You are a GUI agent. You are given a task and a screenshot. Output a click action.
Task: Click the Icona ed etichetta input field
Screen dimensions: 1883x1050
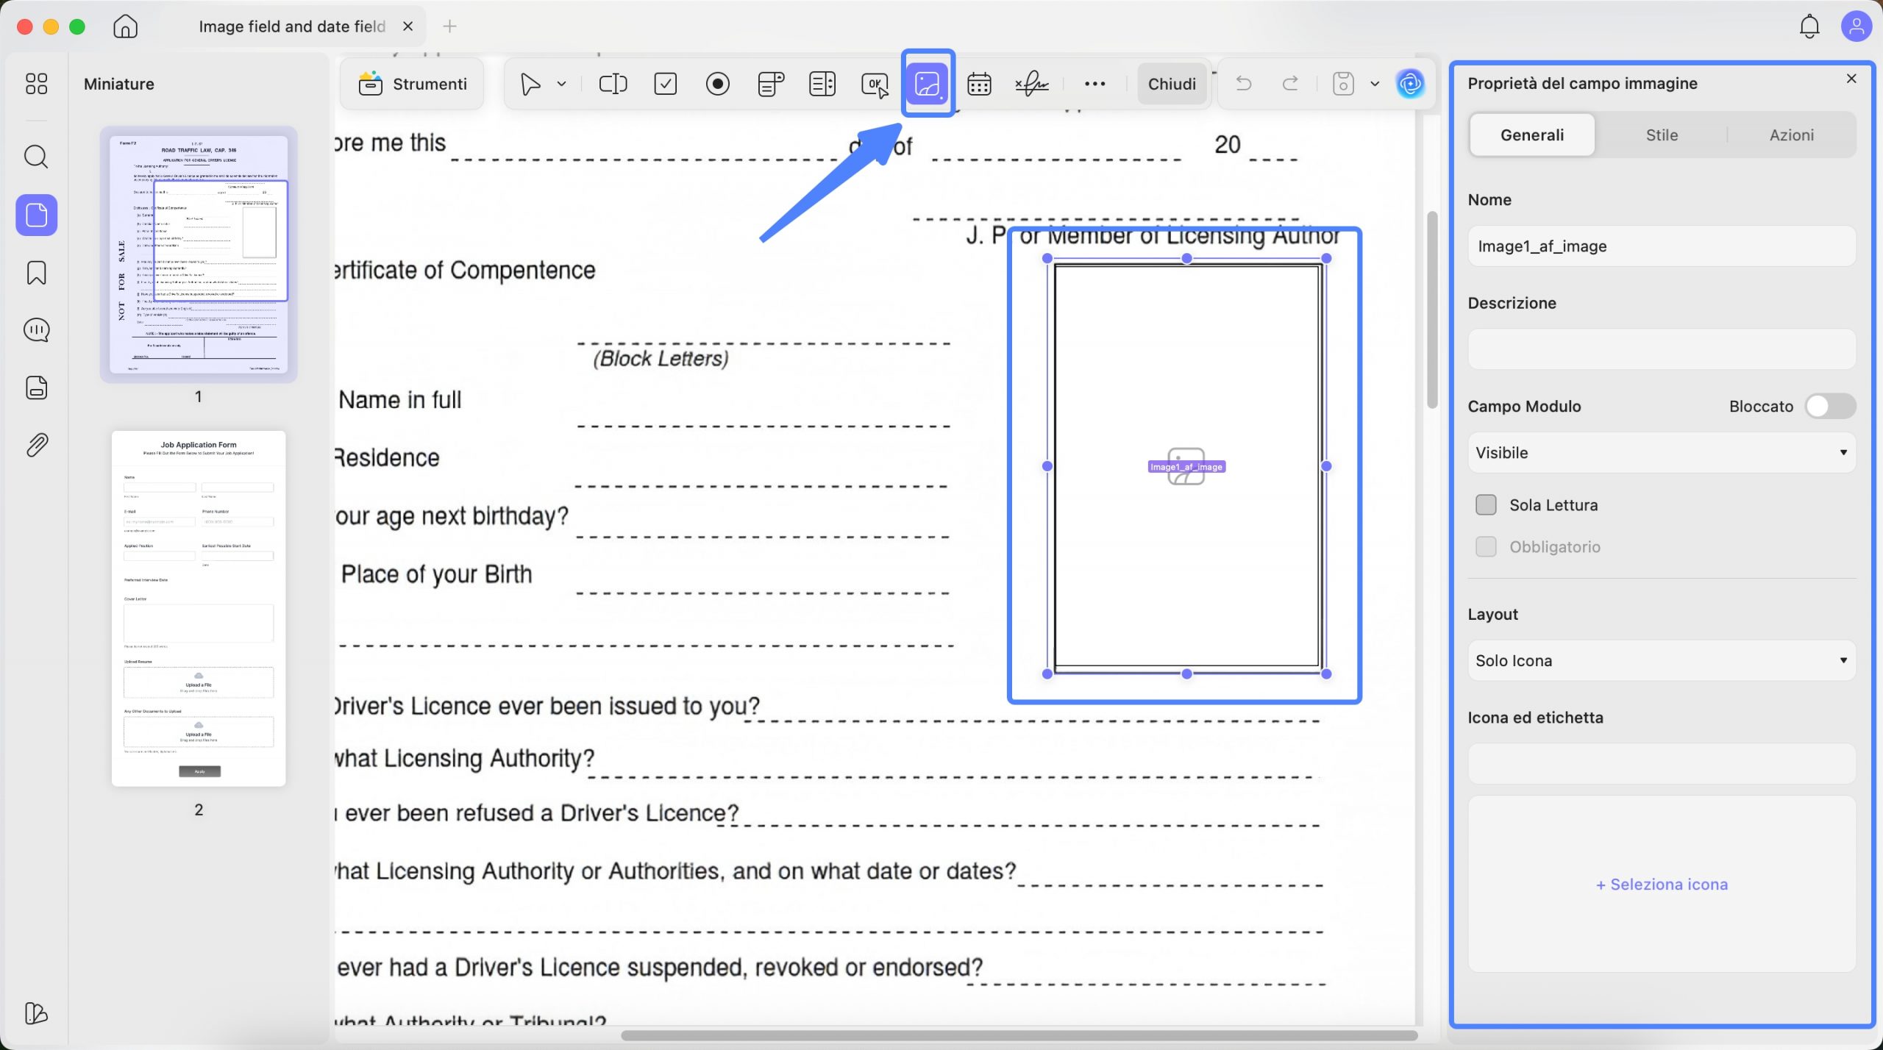[1662, 764]
